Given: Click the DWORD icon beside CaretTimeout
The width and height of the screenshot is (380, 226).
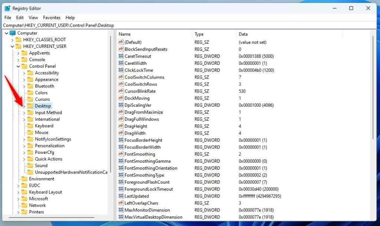Looking at the screenshot, I should coord(121,56).
